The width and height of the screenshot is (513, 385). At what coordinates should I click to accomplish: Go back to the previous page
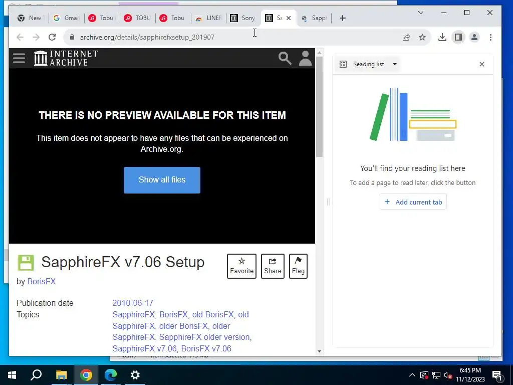tap(20, 37)
